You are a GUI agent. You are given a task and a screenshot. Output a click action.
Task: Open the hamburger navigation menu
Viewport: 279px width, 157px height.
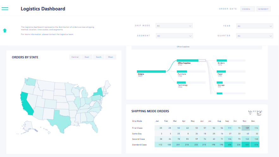5,9
